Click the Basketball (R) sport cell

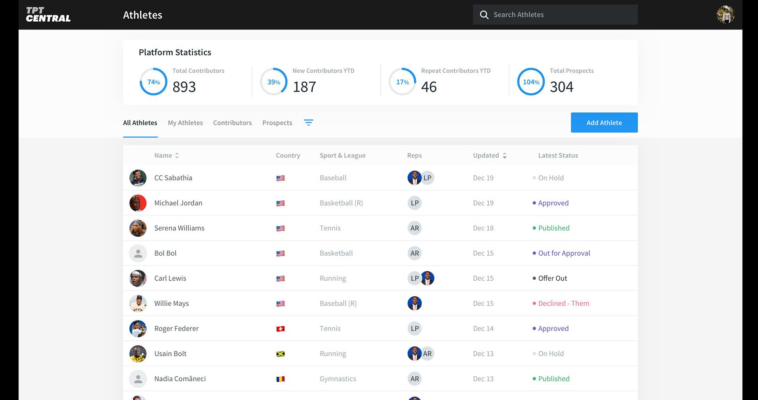coord(341,203)
